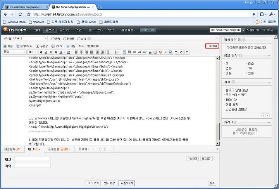The height and width of the screenshot is (189, 279).
Task: Open the CCL tab
Action: (x=103, y=149)
